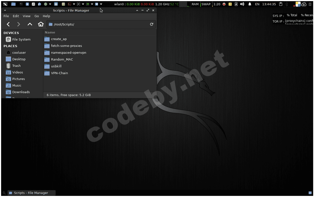The width and height of the screenshot is (314, 197).
Task: Click the globe browser launcher in panel
Action: coord(46,4)
